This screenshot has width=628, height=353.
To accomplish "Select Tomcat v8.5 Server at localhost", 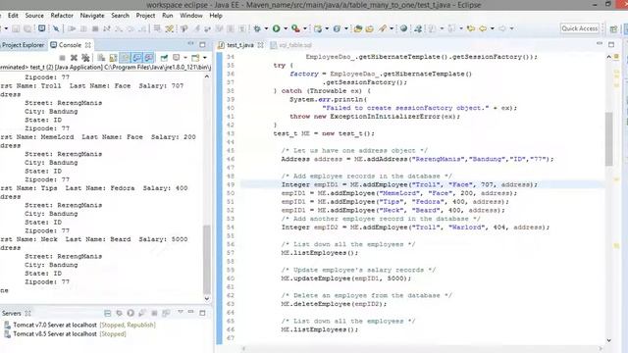I will (x=55, y=333).
